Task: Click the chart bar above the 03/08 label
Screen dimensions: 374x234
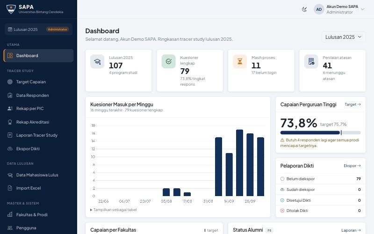Action: 166,192
